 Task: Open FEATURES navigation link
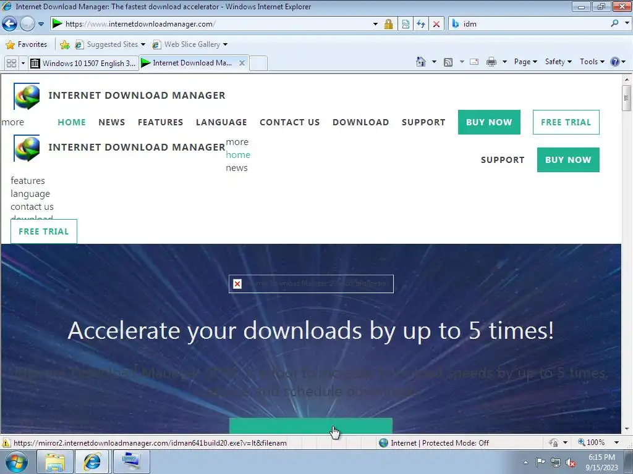[160, 122]
